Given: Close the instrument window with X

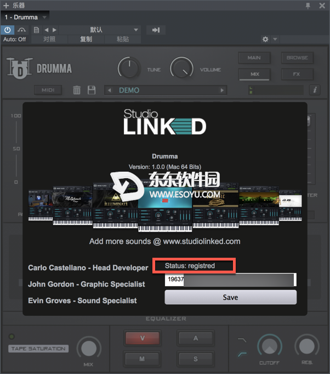Looking at the screenshot, I should pos(322,5).
